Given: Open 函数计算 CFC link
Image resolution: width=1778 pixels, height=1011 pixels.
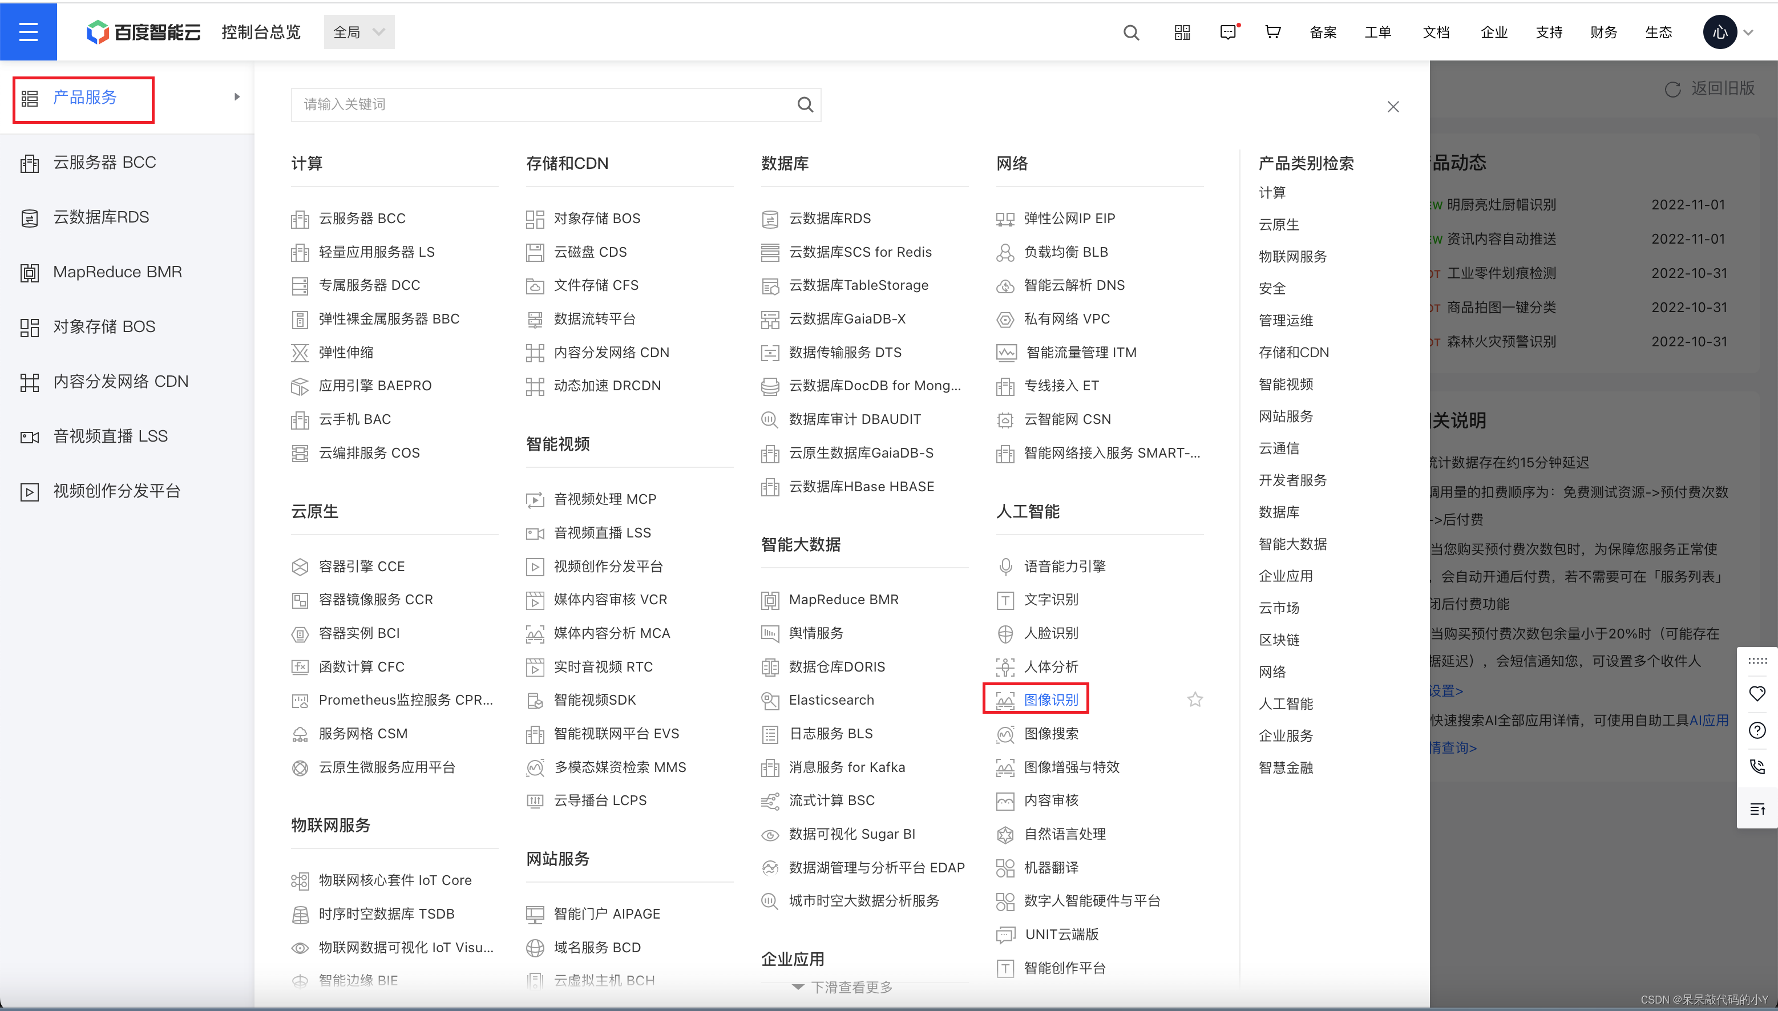Looking at the screenshot, I should tap(361, 666).
